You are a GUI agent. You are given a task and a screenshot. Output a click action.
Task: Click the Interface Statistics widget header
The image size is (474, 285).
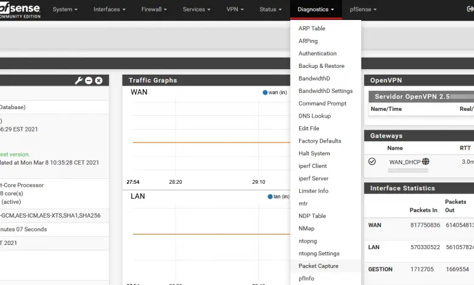click(419, 189)
